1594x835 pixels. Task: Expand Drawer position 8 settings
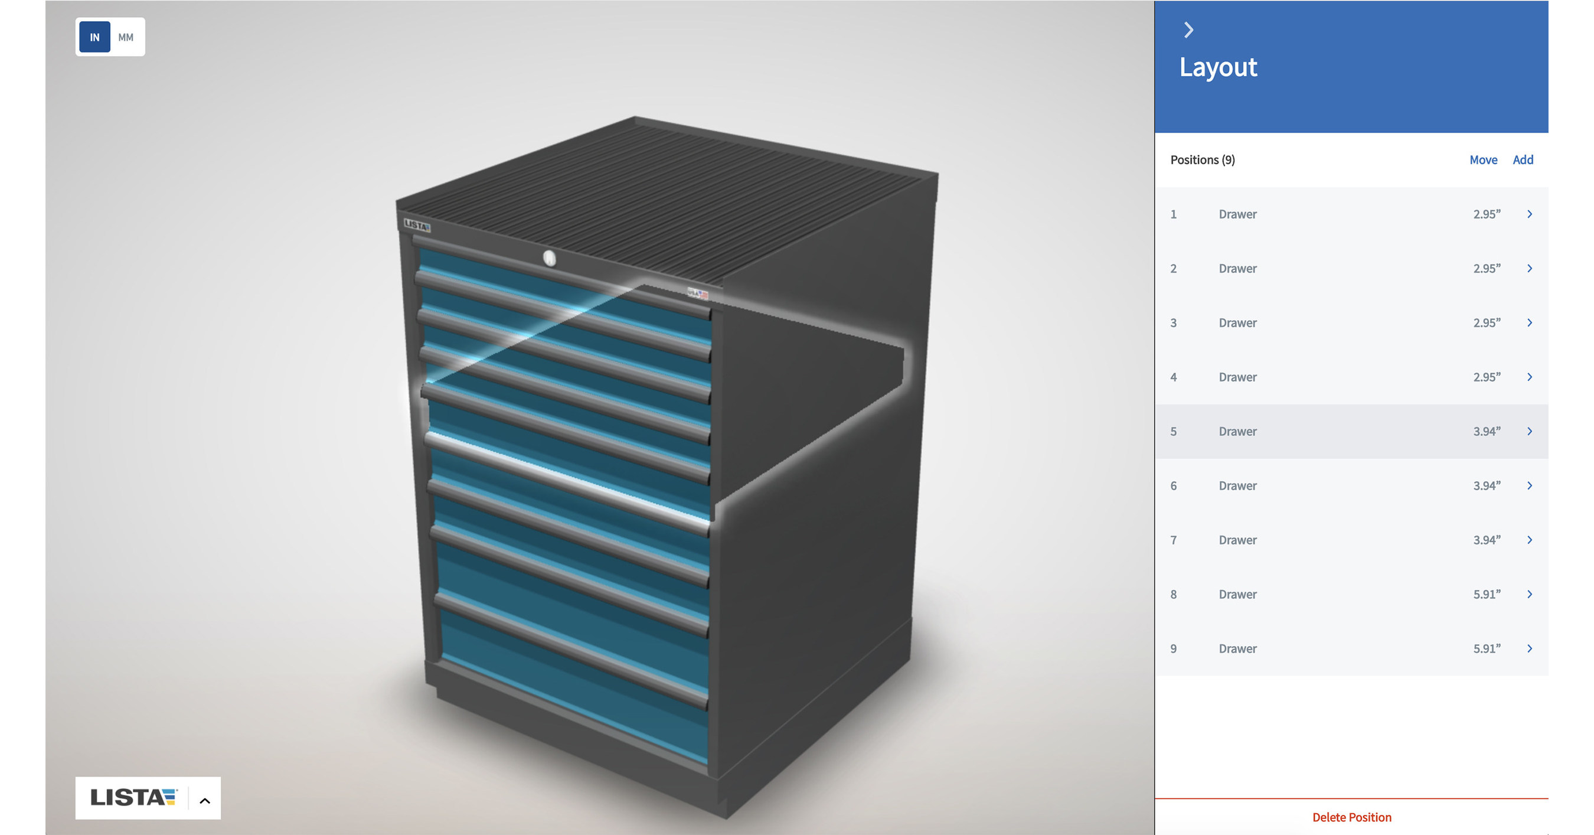(x=1530, y=594)
